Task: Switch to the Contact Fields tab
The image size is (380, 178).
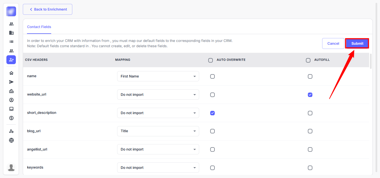Action: [39, 27]
